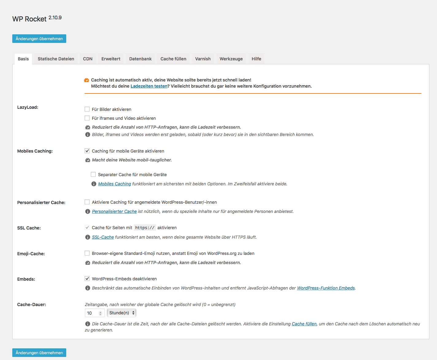Viewport: 437px width, 360px height.
Task: Click the 'Embeds:' section label
Action: pos(26,279)
